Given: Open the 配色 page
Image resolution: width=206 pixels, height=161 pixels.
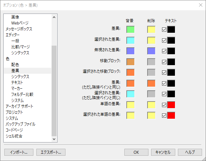Looking at the screenshot, I should 15,64.
